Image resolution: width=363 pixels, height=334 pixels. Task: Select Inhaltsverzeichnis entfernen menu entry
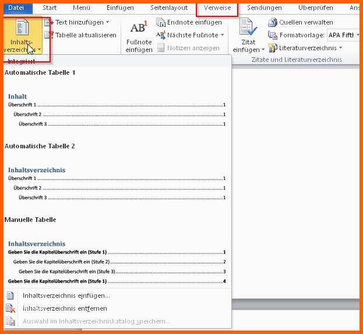64,308
